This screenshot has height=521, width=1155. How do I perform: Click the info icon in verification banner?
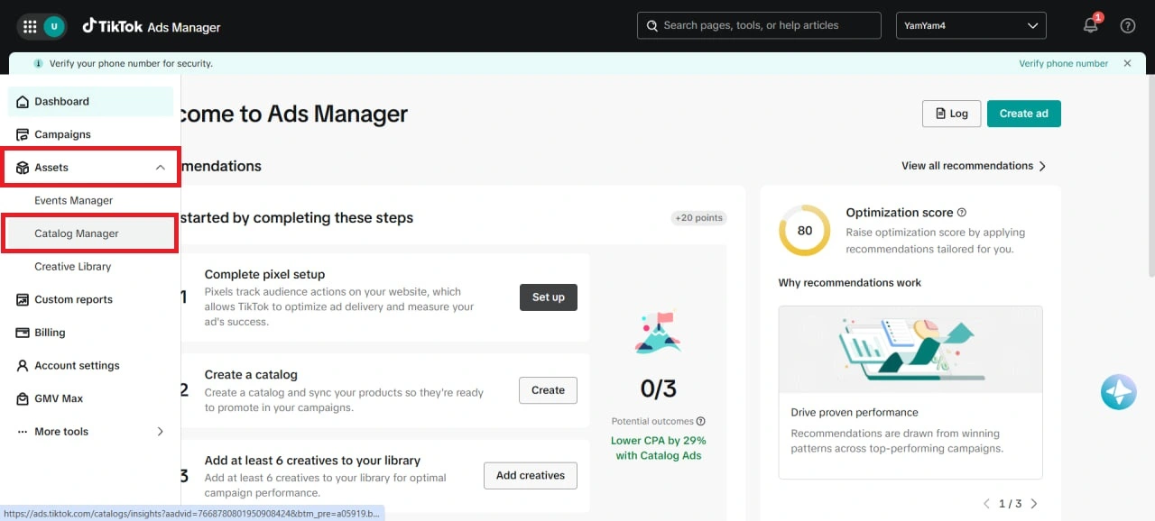[x=38, y=64]
